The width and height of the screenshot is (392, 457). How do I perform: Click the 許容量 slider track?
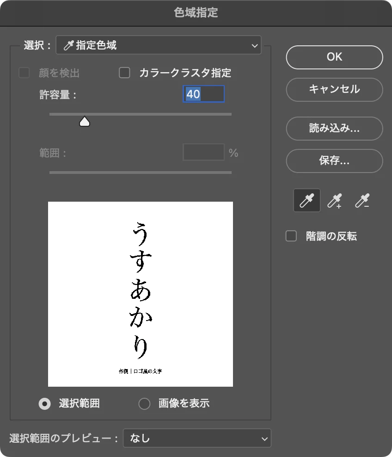point(141,114)
